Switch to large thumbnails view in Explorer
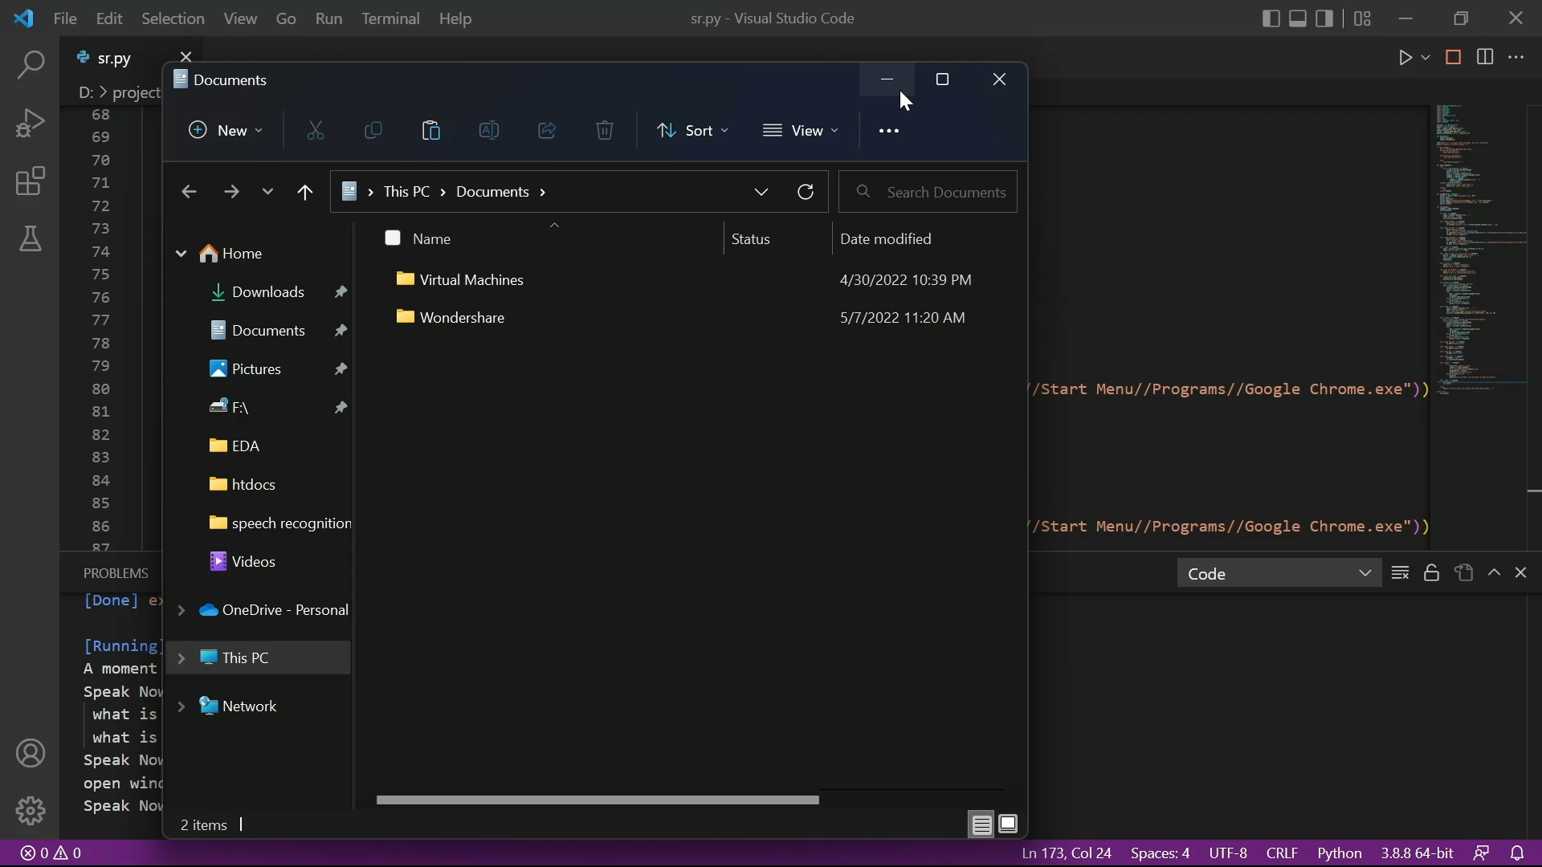The height and width of the screenshot is (867, 1542). pos(1009,824)
